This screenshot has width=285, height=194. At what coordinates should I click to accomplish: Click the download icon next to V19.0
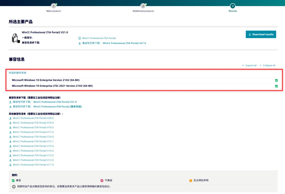(10, 123)
